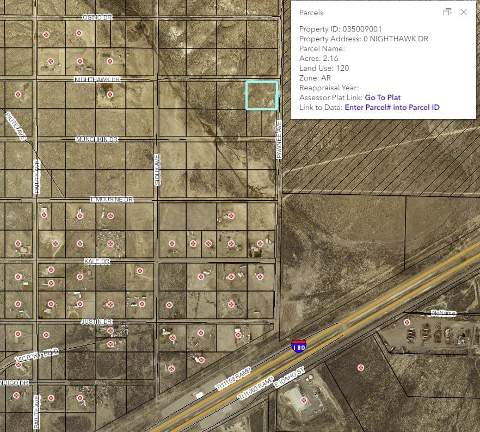The height and width of the screenshot is (432, 480).
Task: Follow the Go To Plat link
Action: (x=383, y=97)
